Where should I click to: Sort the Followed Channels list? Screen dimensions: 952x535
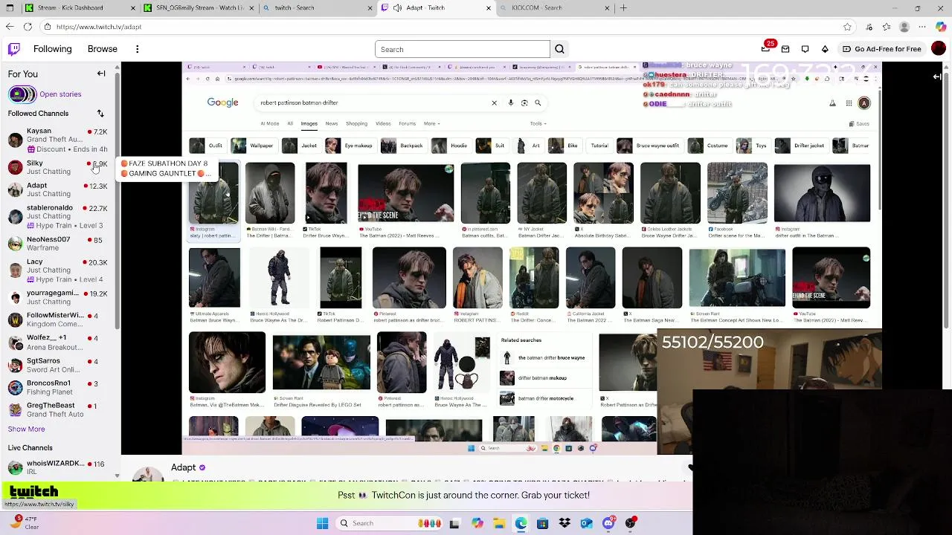(100, 114)
